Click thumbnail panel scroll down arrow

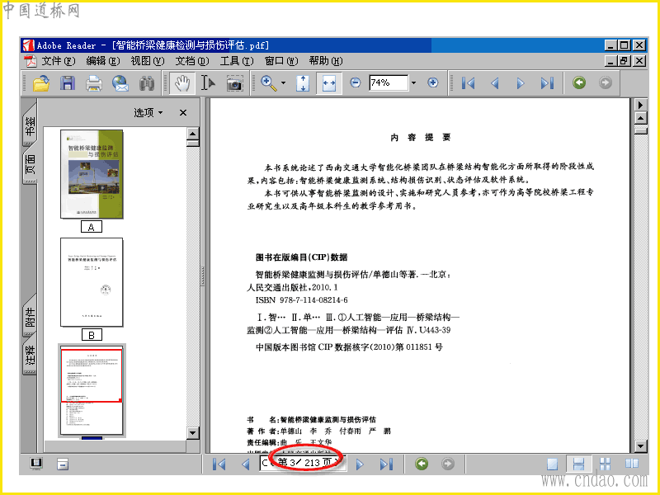tap(193, 432)
